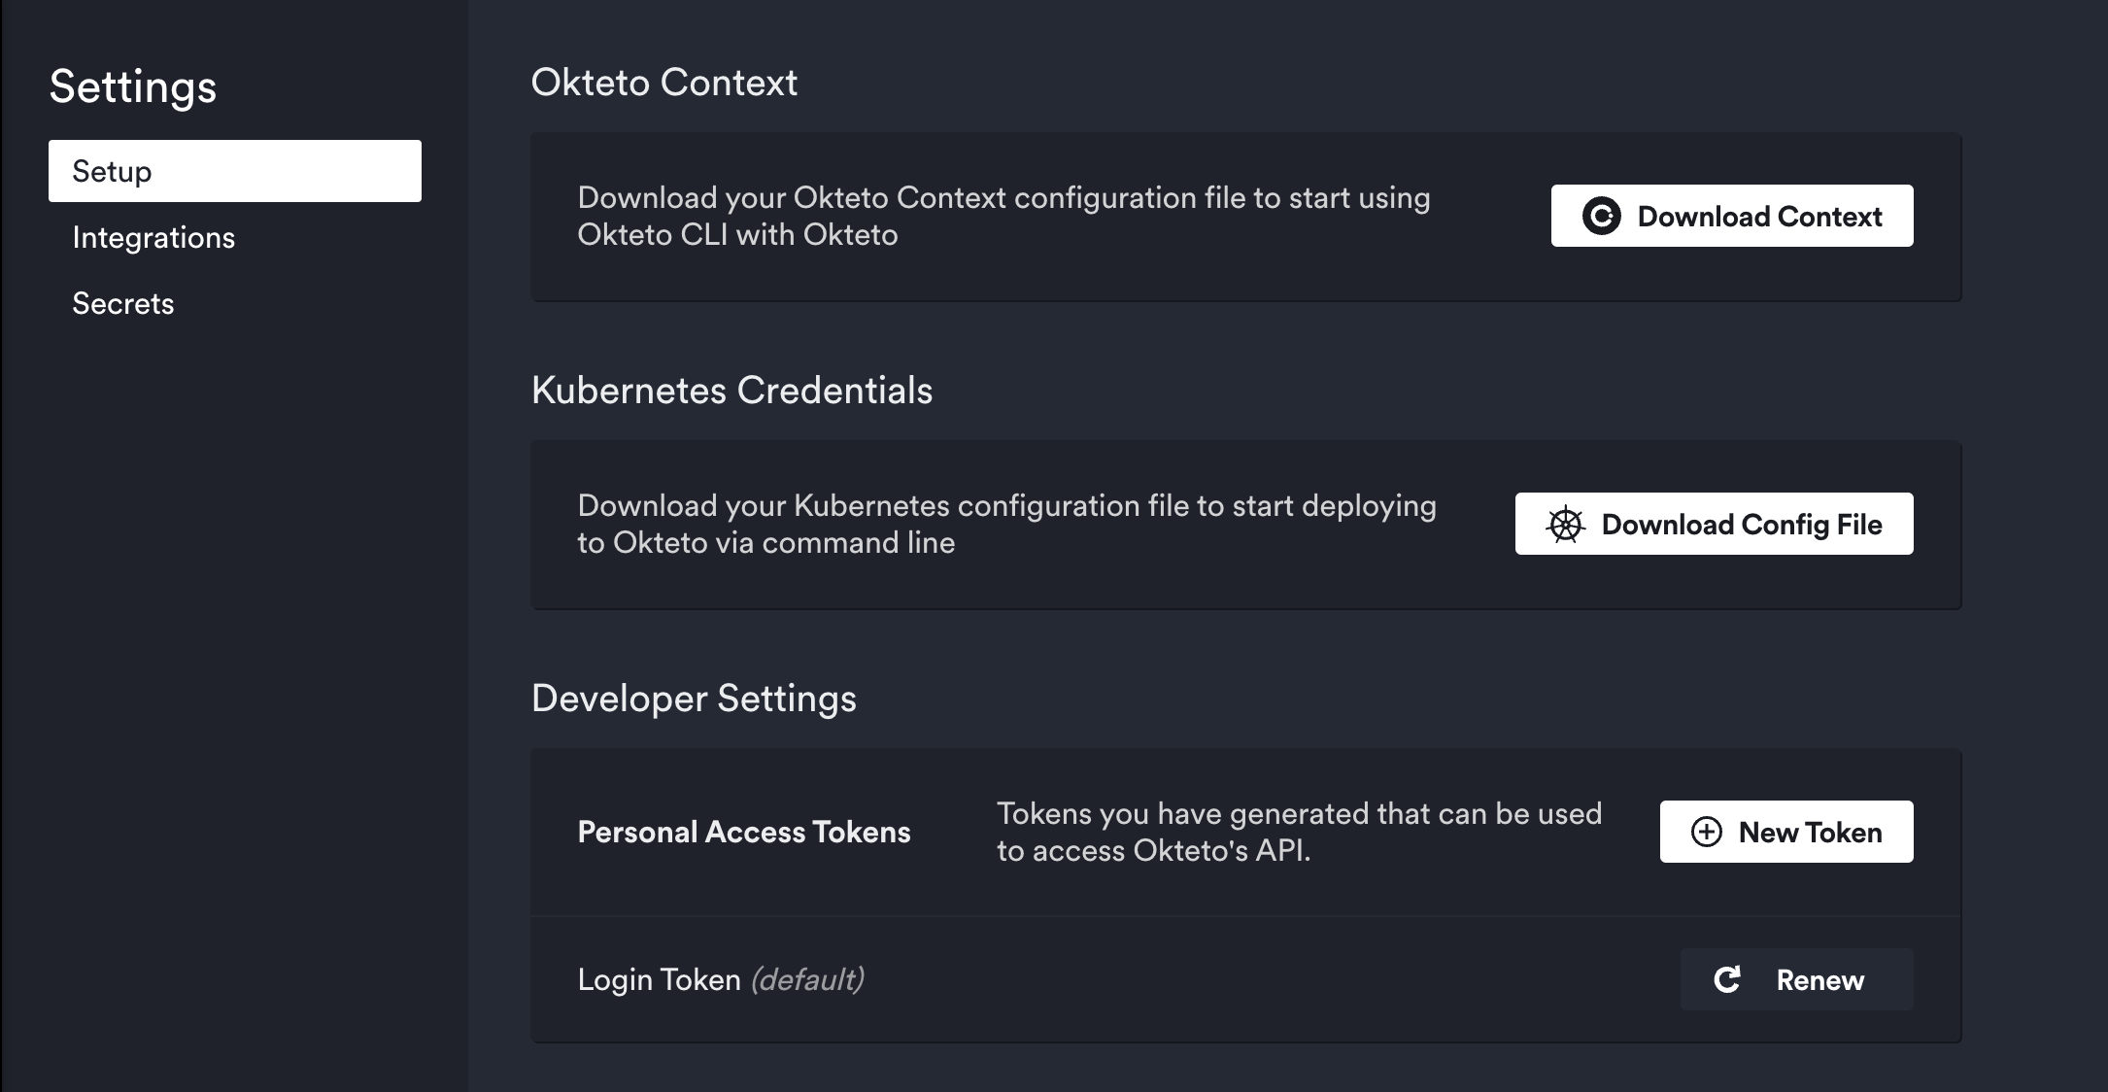Screen dimensions: 2108x1092
Task: Click the Personal Access Tokens label
Action: [743, 833]
